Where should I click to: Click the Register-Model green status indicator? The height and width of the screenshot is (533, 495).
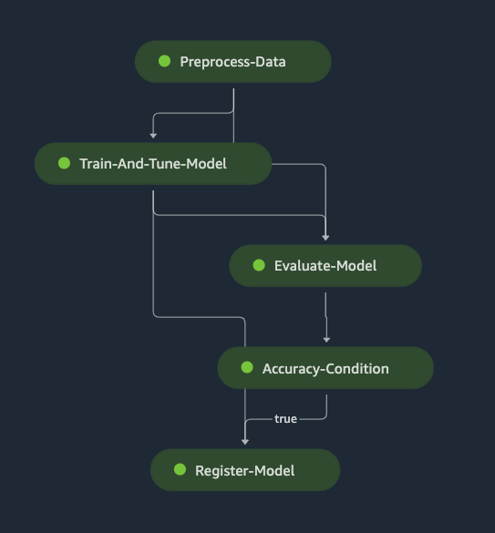tap(180, 469)
